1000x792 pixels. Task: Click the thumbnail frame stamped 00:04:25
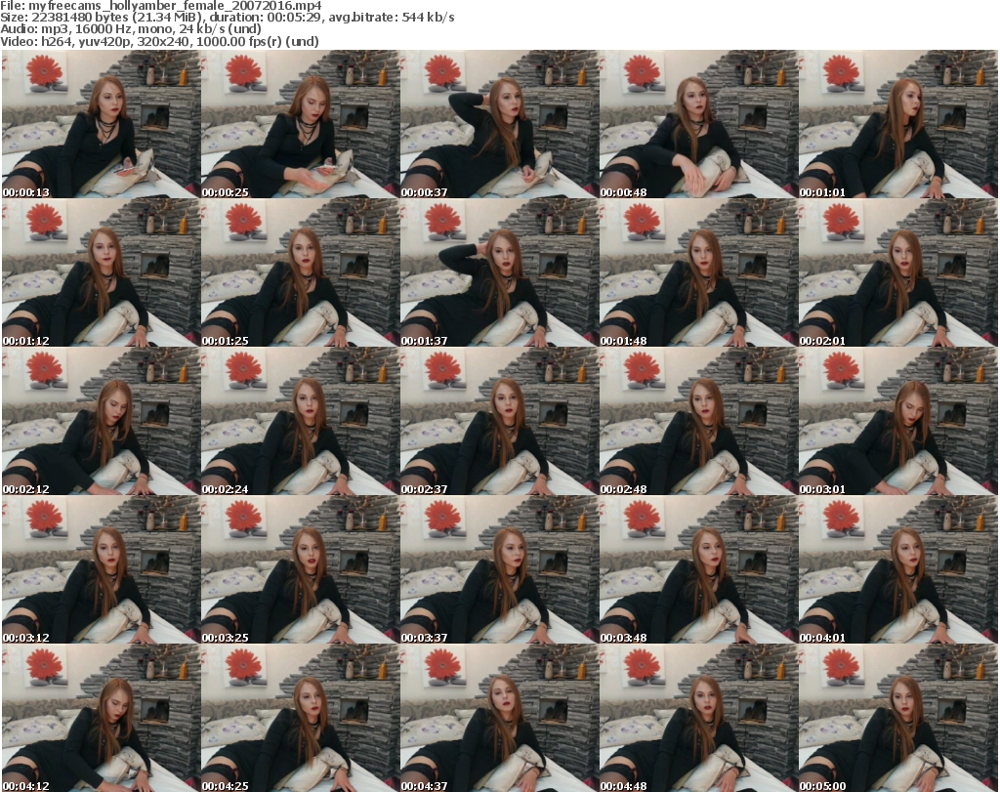[x=301, y=719]
